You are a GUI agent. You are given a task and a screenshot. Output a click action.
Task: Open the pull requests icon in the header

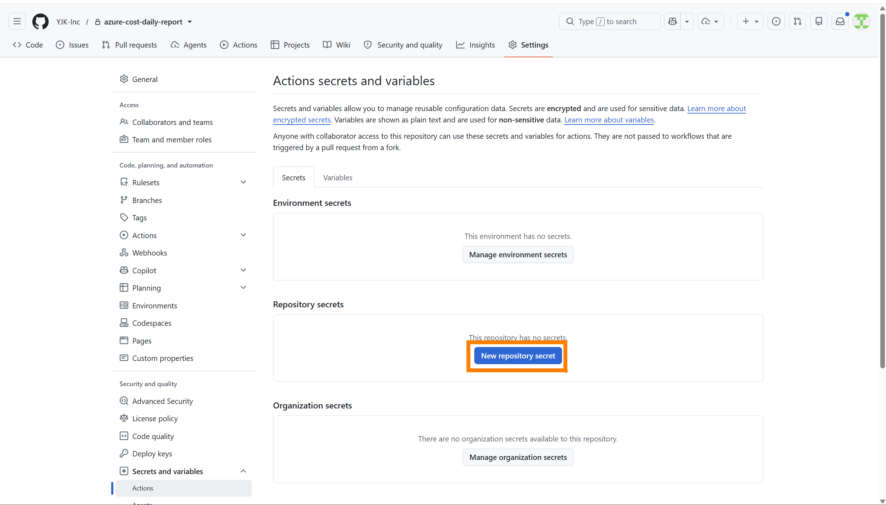pos(798,22)
